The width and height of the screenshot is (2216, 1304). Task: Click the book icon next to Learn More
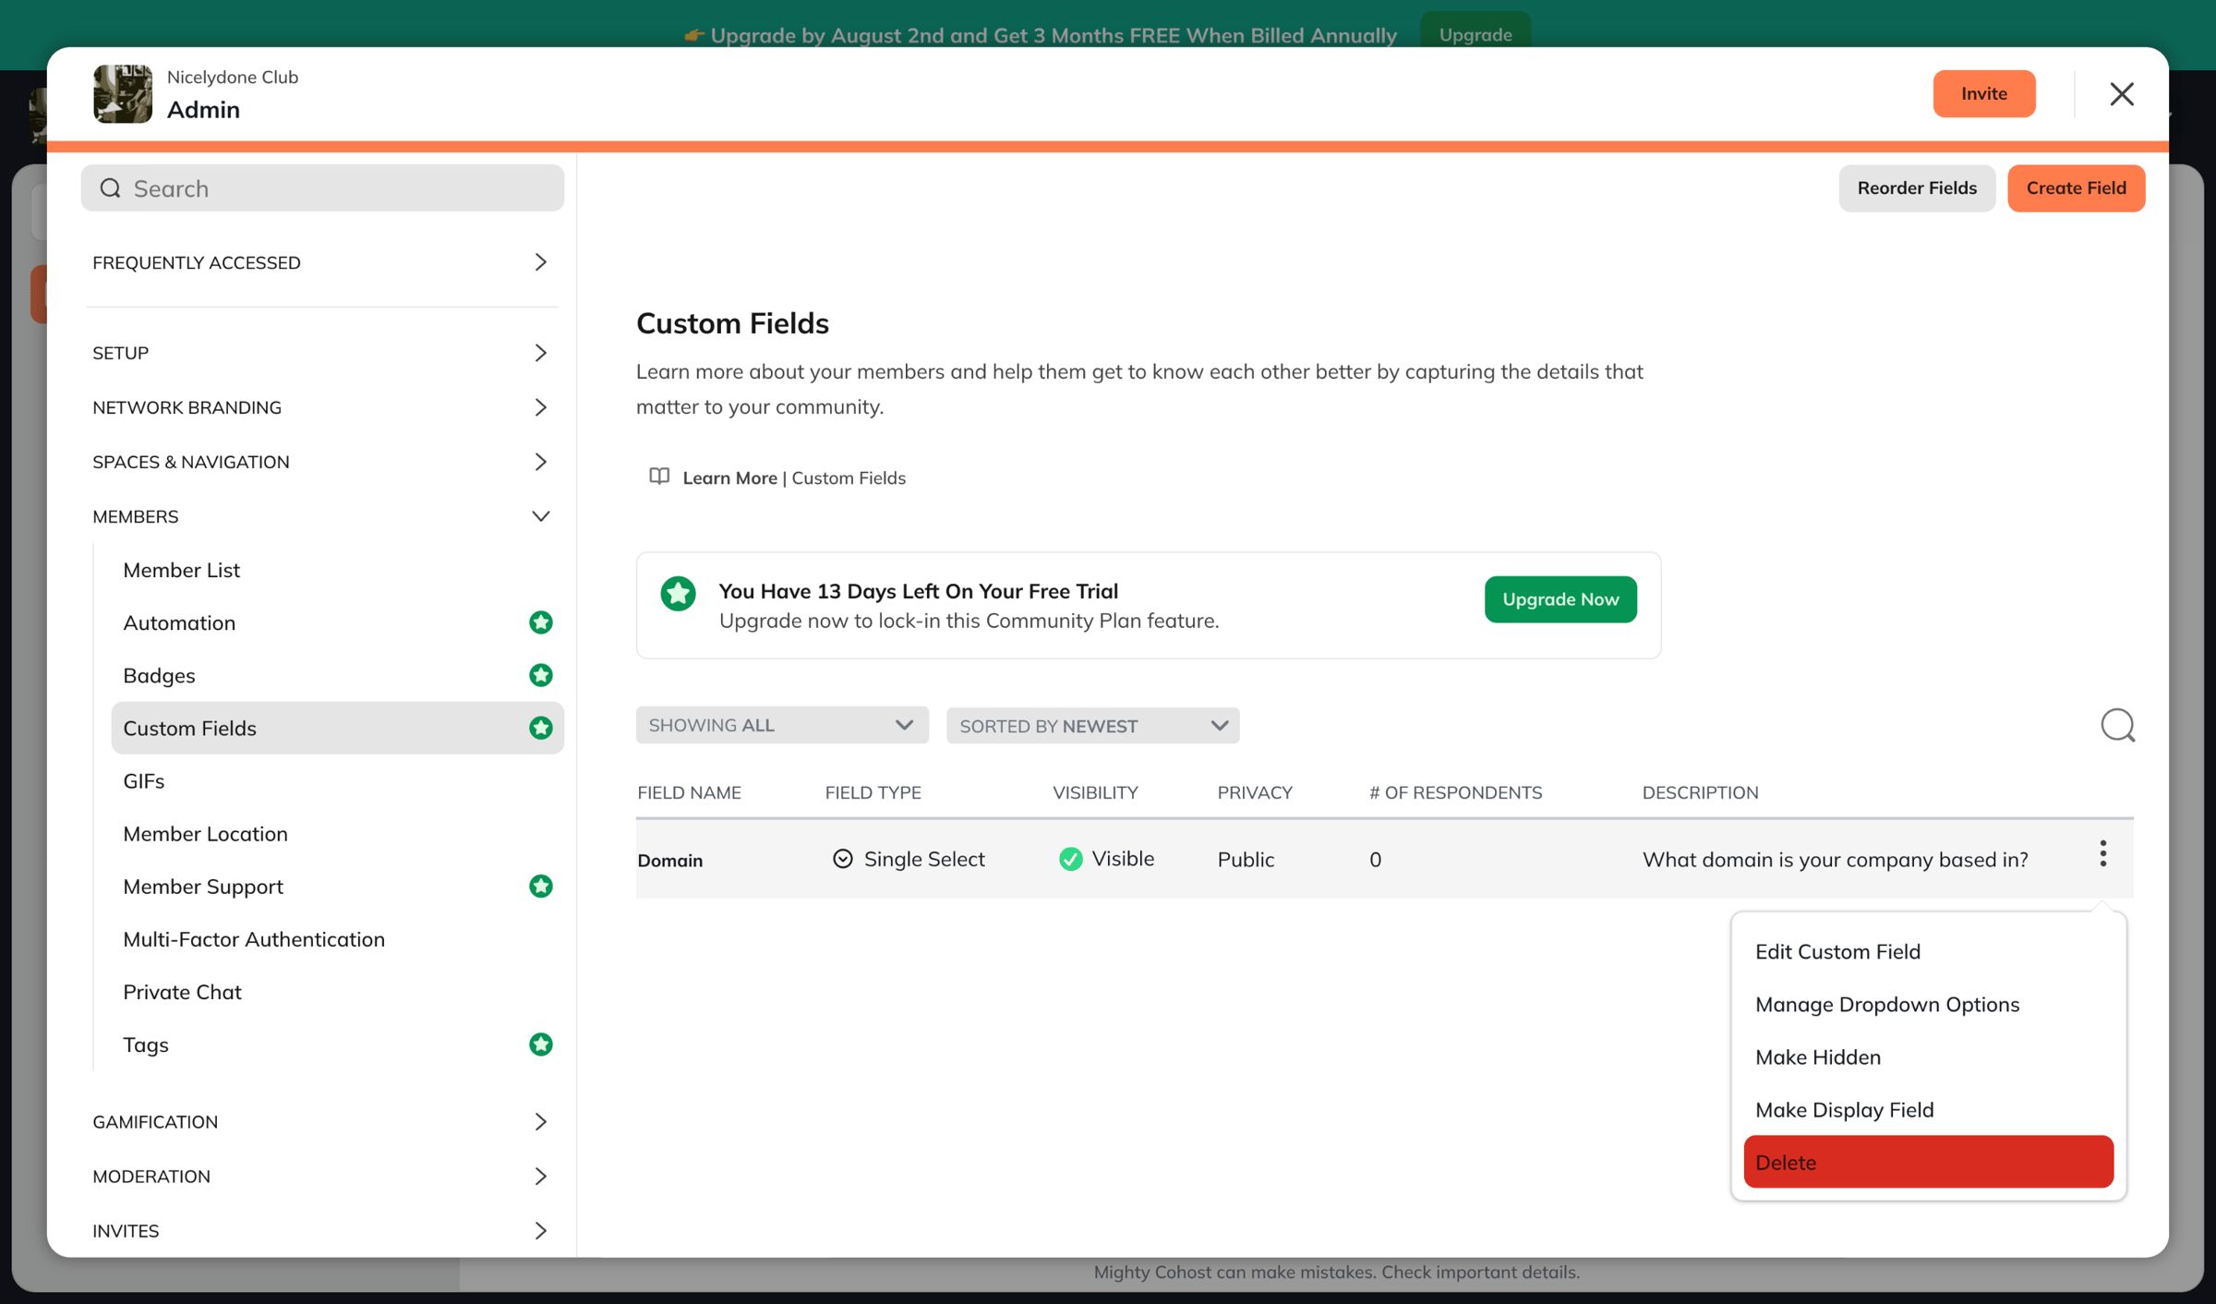pyautogui.click(x=659, y=477)
